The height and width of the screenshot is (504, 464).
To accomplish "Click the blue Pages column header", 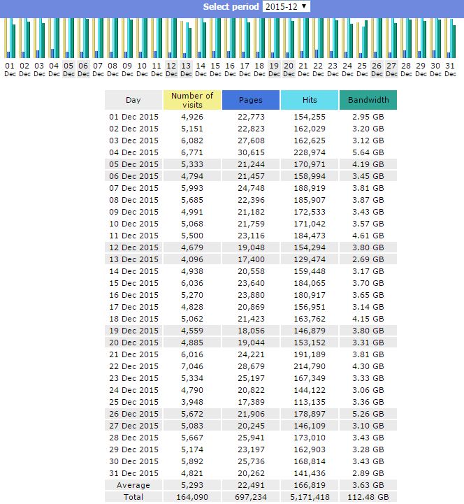I will pyautogui.click(x=251, y=100).
